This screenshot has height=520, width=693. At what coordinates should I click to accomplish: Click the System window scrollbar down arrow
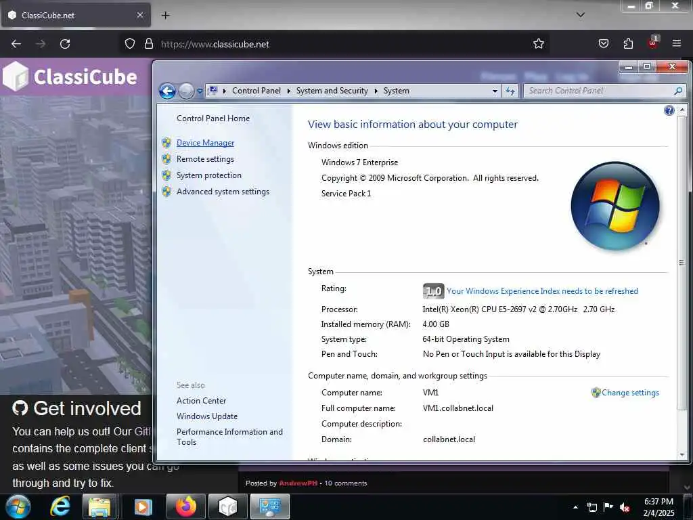pyautogui.click(x=682, y=454)
